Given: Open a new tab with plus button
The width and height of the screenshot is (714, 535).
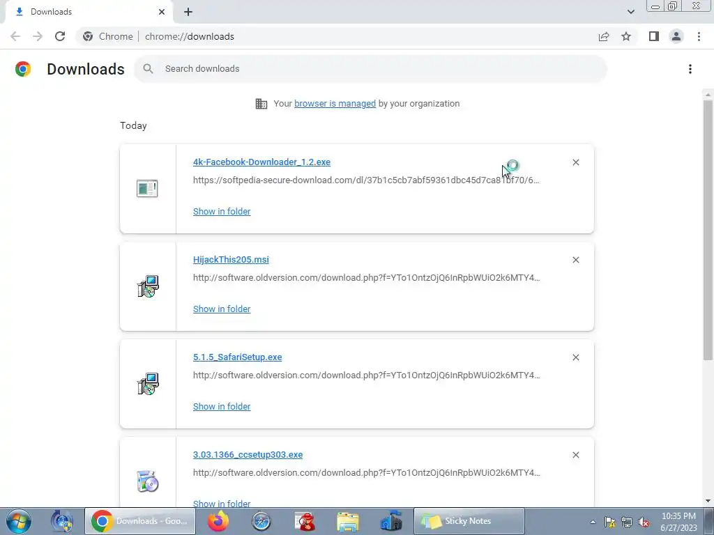Looking at the screenshot, I should coord(188,12).
